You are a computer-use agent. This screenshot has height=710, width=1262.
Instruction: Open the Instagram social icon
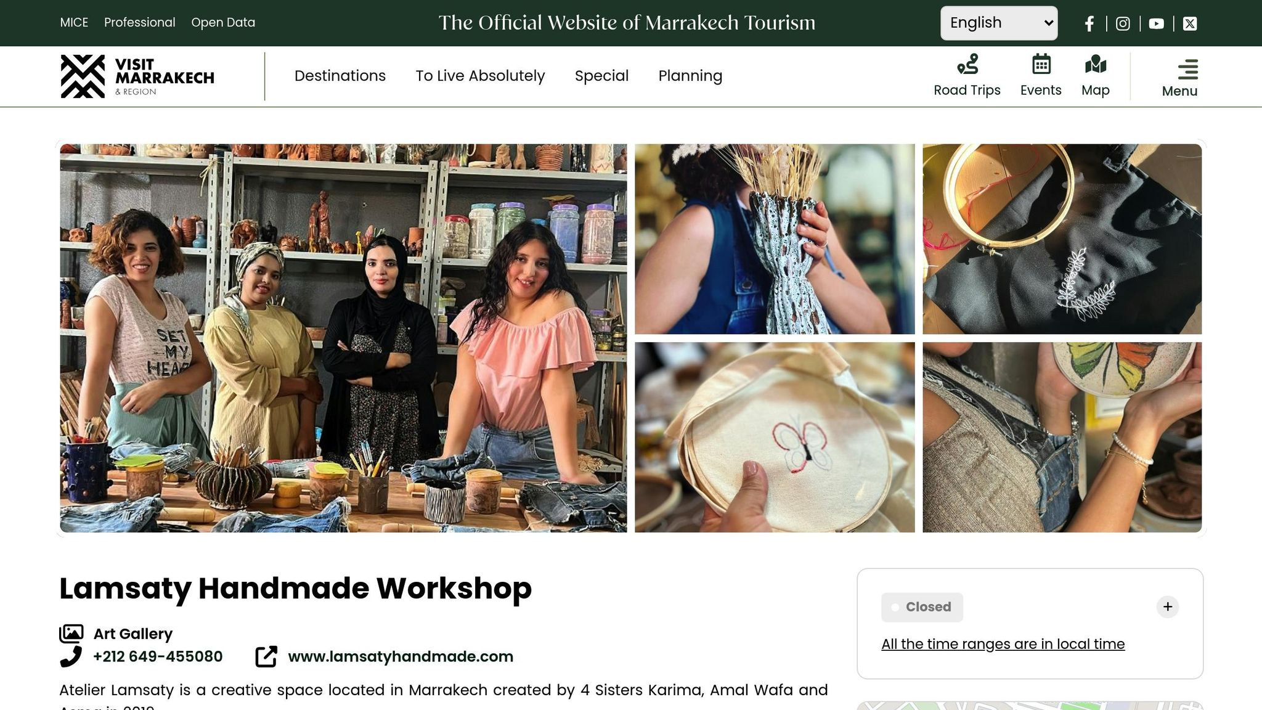coord(1123,23)
